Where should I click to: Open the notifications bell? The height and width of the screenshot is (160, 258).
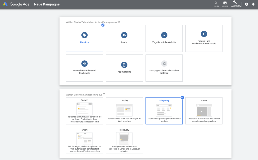253,4
